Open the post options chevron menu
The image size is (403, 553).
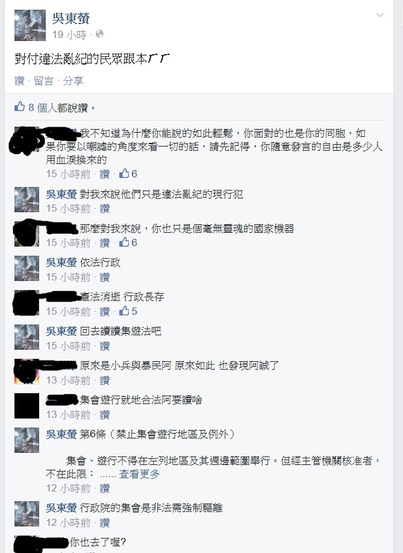point(380,15)
